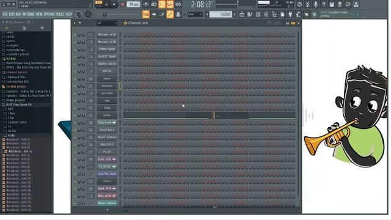The width and height of the screenshot is (391, 220).
Task: Click the add channel plus button
Action: click(x=108, y=210)
